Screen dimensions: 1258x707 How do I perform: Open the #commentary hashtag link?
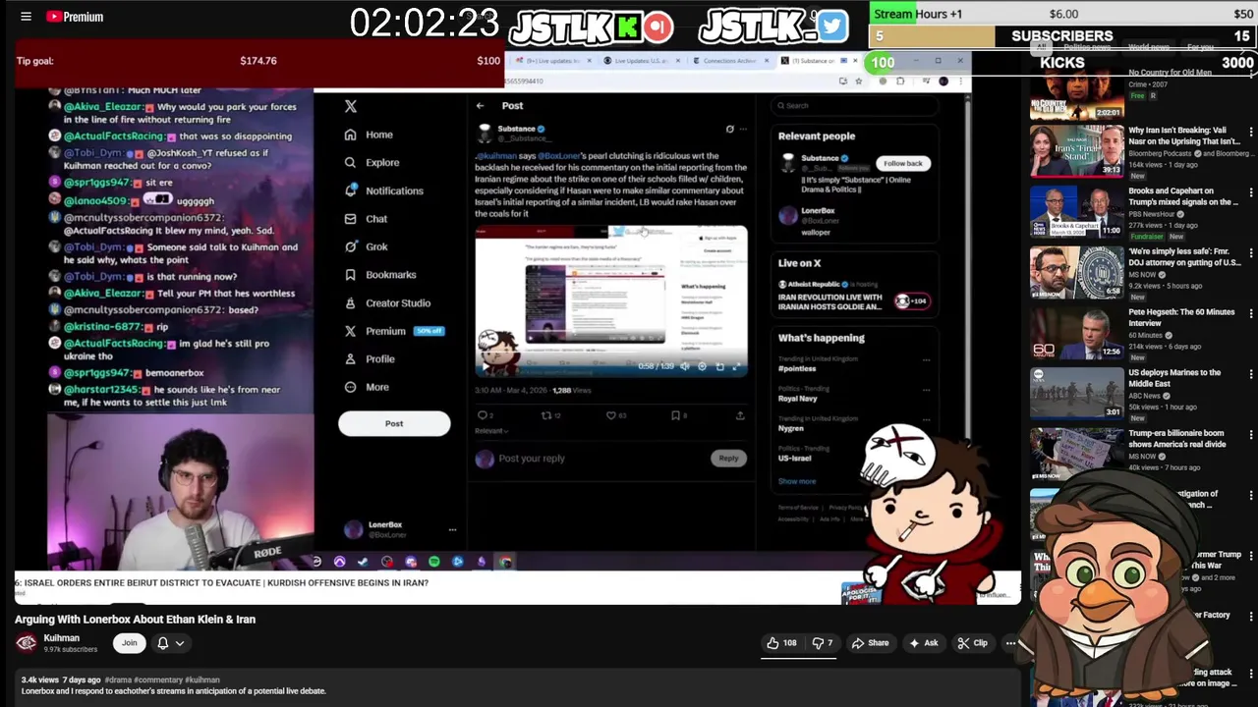coord(157,680)
